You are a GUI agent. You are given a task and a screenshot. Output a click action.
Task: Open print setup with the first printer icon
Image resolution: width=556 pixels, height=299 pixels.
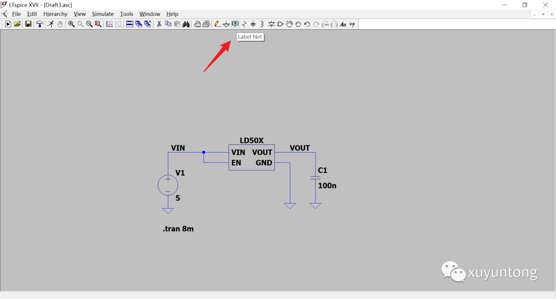coord(197,24)
